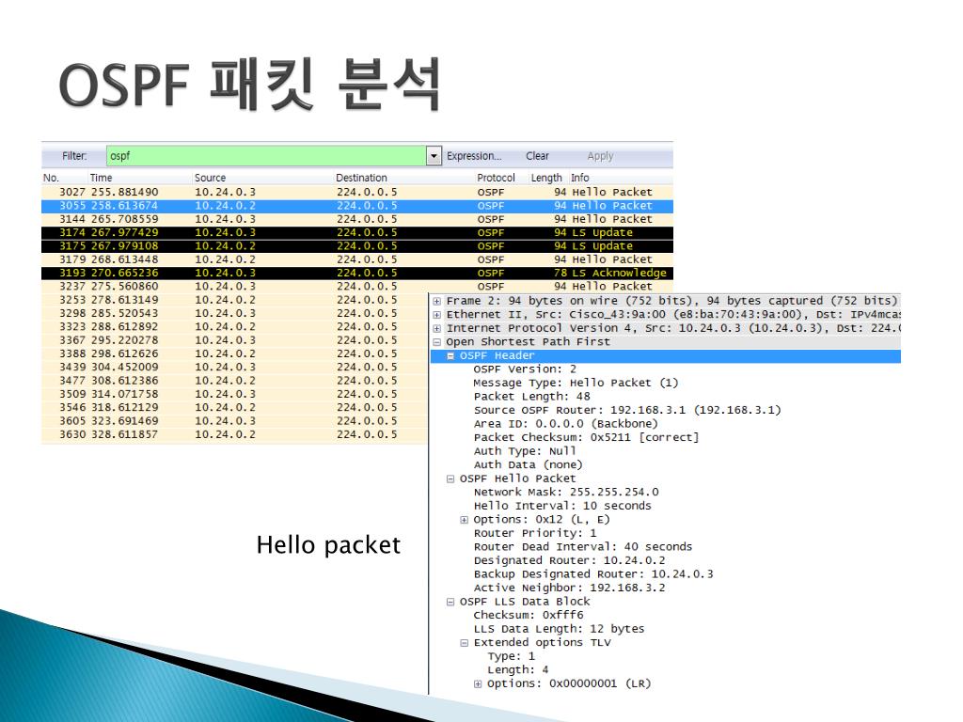This screenshot has width=963, height=722.
Task: Click the Auth Type: Null field
Action: [525, 451]
